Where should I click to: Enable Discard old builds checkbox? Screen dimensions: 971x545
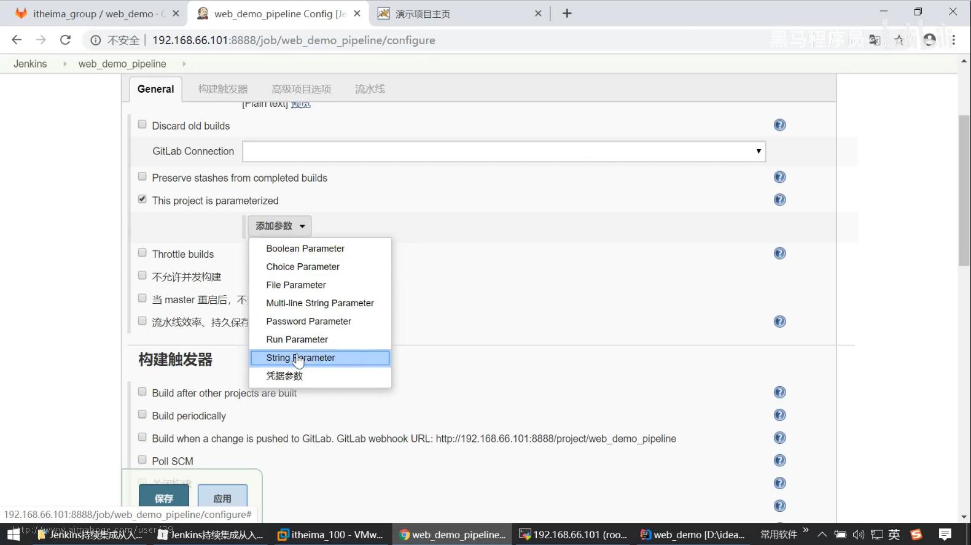click(142, 125)
